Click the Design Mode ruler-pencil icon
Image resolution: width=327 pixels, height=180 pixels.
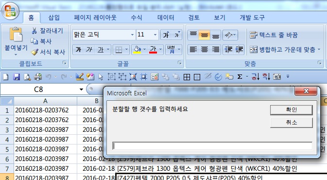tap(80, 77)
